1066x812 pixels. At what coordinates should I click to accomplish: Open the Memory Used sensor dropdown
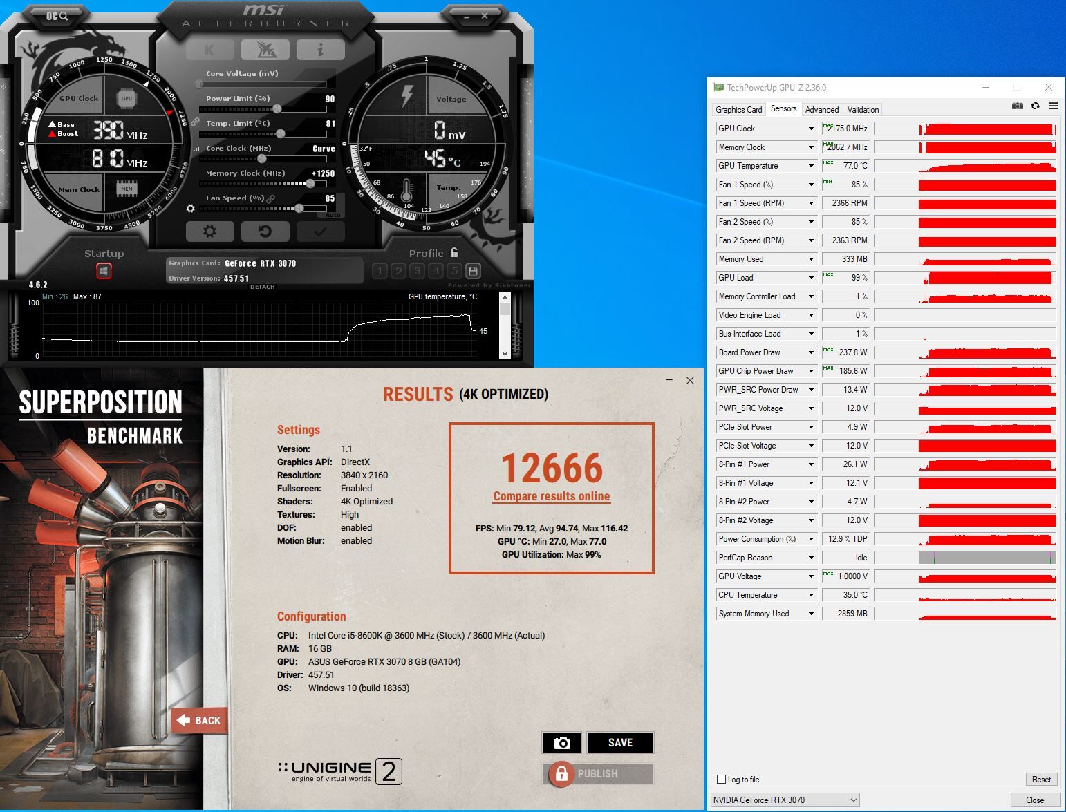coord(811,259)
